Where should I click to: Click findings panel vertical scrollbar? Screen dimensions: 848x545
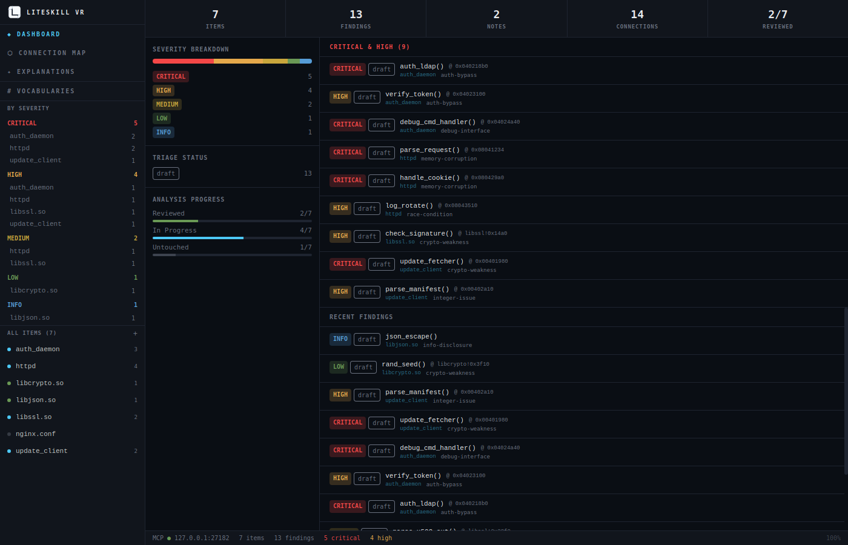click(x=846, y=391)
